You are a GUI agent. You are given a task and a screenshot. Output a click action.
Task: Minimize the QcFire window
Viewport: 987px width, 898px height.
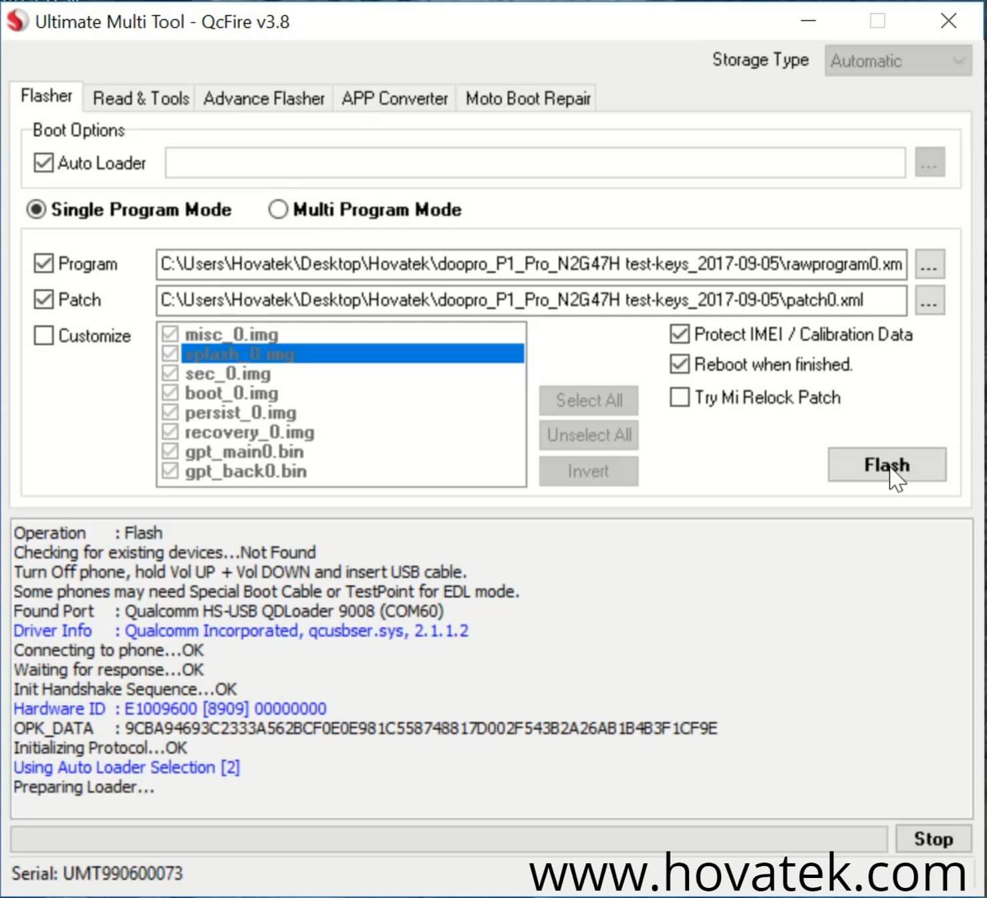pyautogui.click(x=809, y=21)
